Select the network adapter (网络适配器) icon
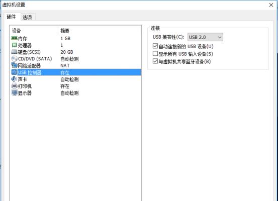The image size is (278, 201). tap(14, 65)
